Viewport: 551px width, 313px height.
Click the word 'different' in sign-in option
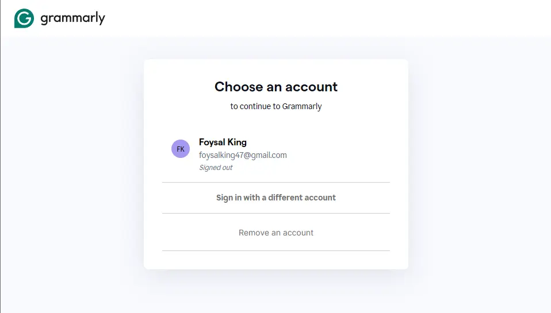click(284, 198)
